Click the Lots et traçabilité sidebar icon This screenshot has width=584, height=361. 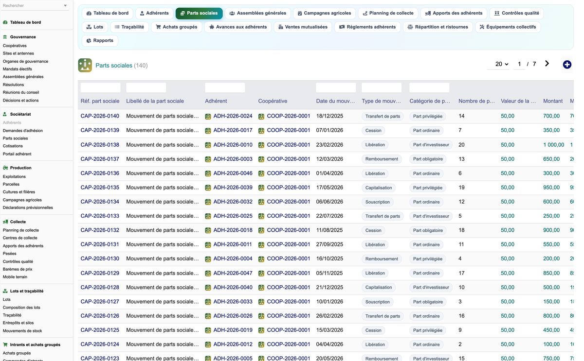(x=5, y=292)
